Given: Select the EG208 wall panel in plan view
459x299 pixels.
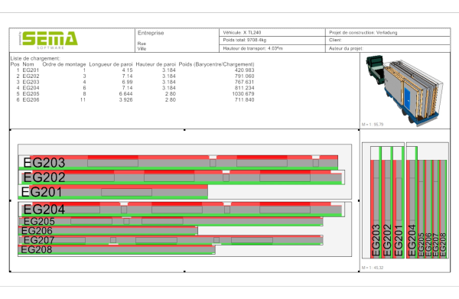Looking at the screenshot, I should click(x=117, y=250).
